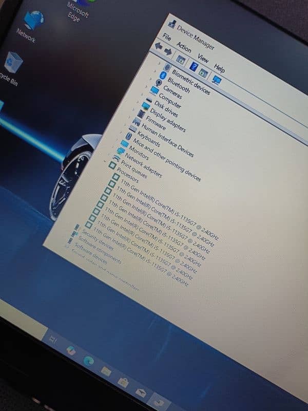Open the View menu
This screenshot has height=411, width=308.
[203, 58]
